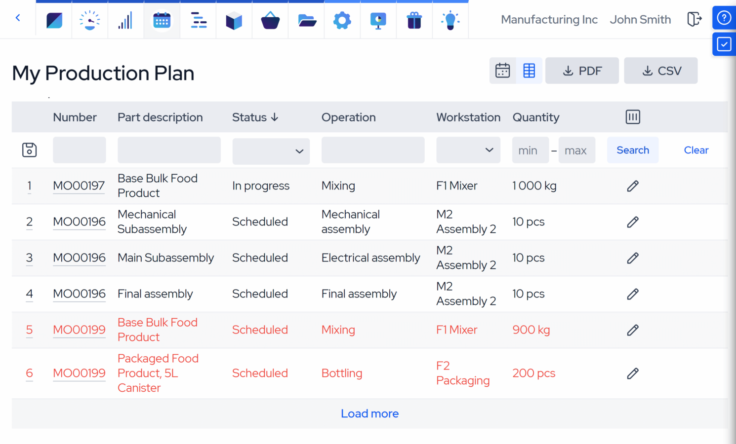Select the table view toggle

pyautogui.click(x=529, y=70)
